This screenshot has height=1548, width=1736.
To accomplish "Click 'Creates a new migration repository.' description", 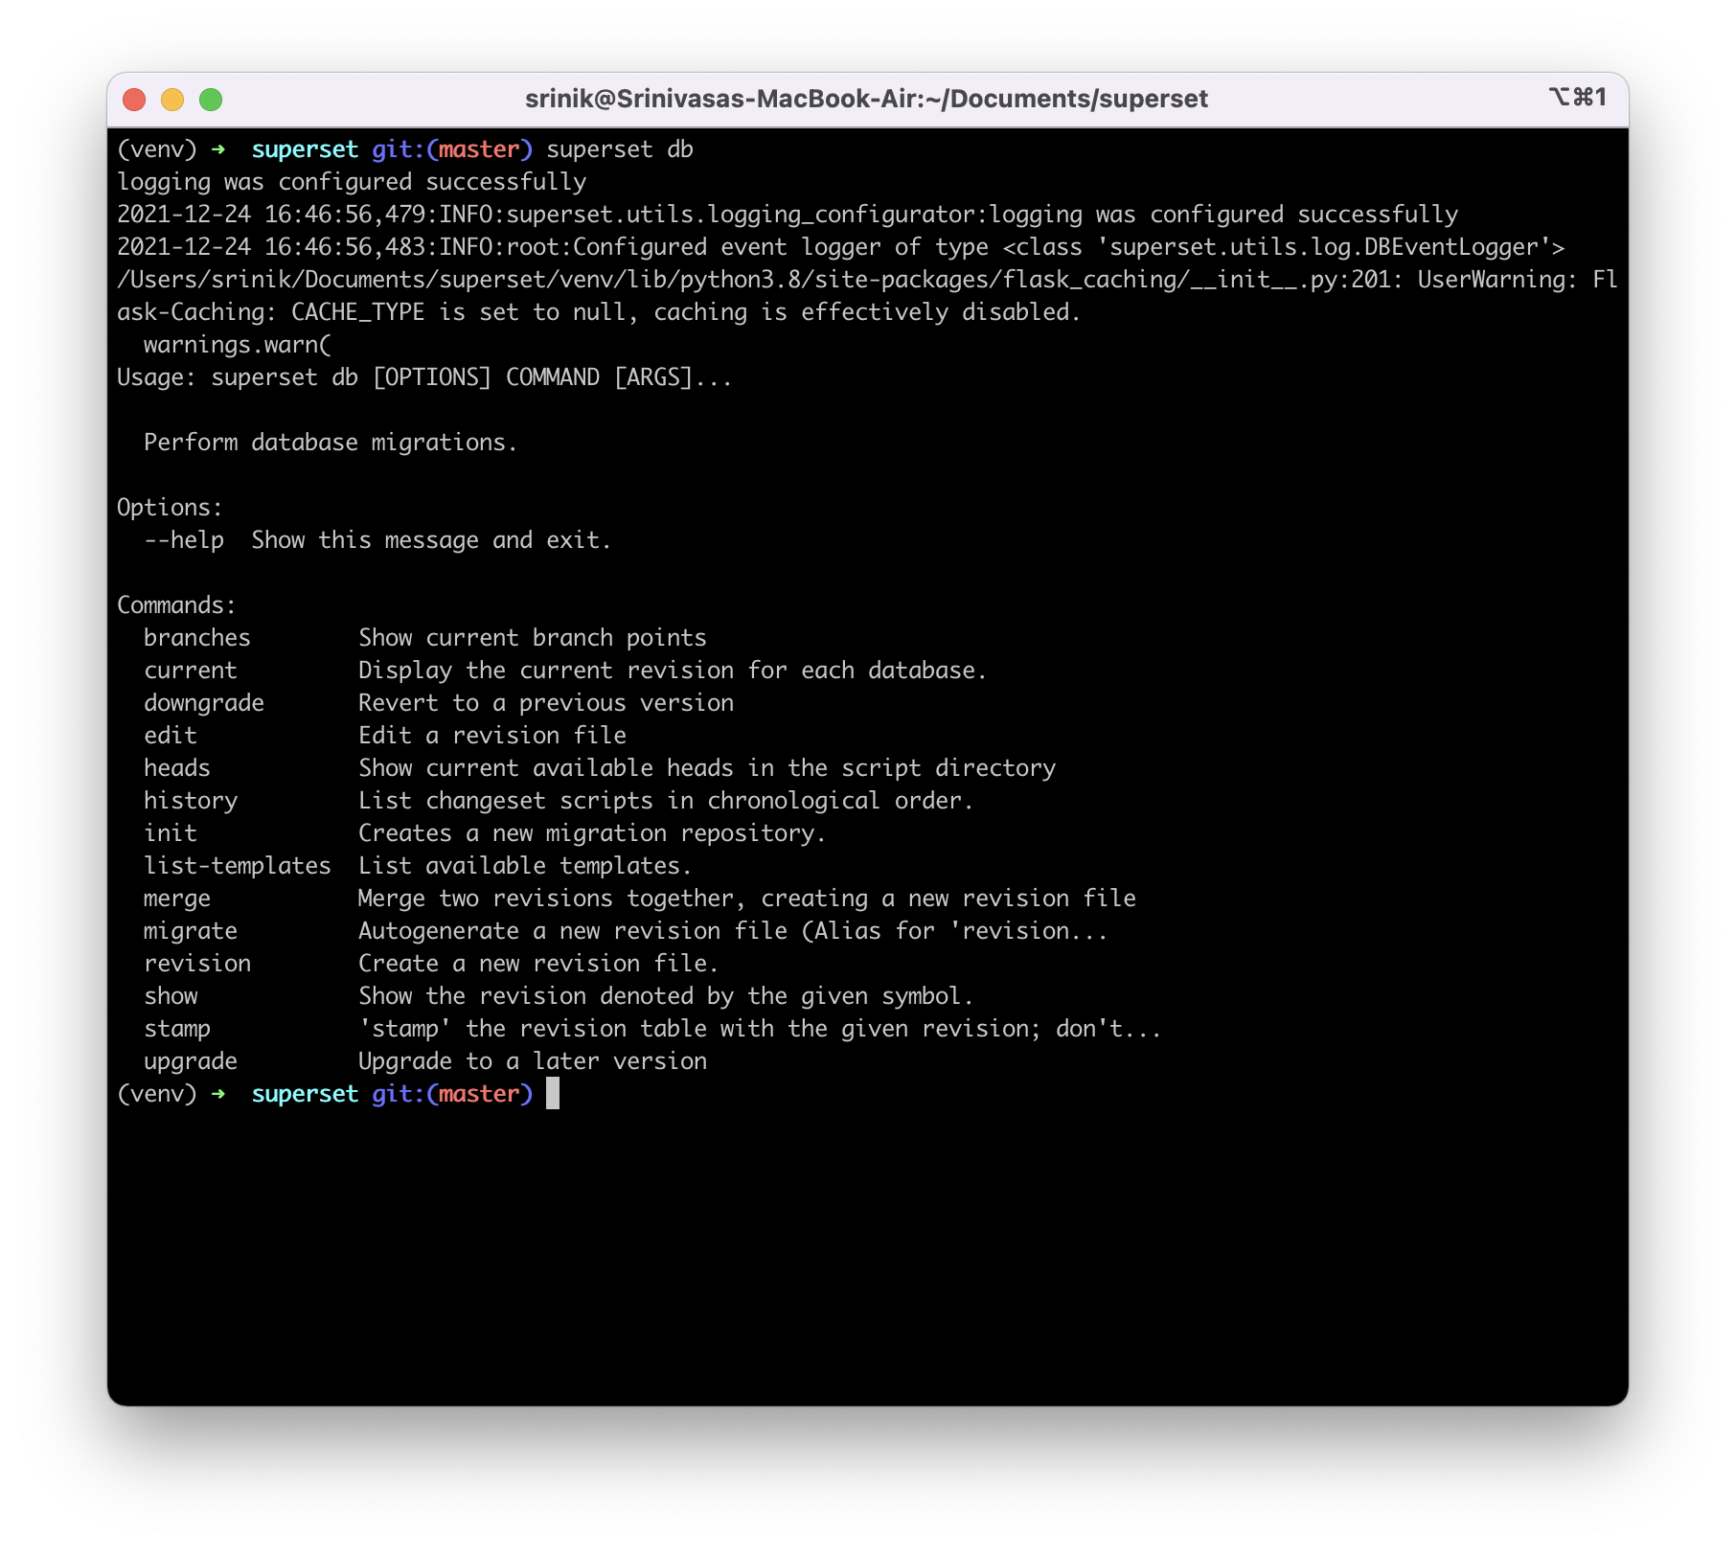I will point(592,833).
